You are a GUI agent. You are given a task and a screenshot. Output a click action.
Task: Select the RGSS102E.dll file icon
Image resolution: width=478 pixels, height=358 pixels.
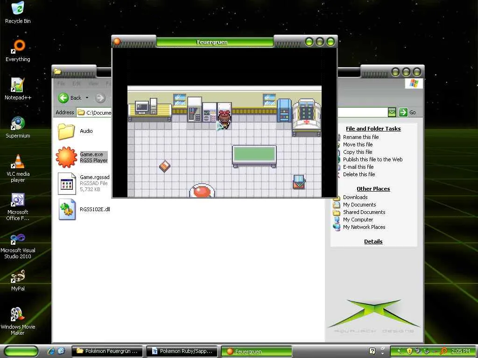click(x=67, y=209)
